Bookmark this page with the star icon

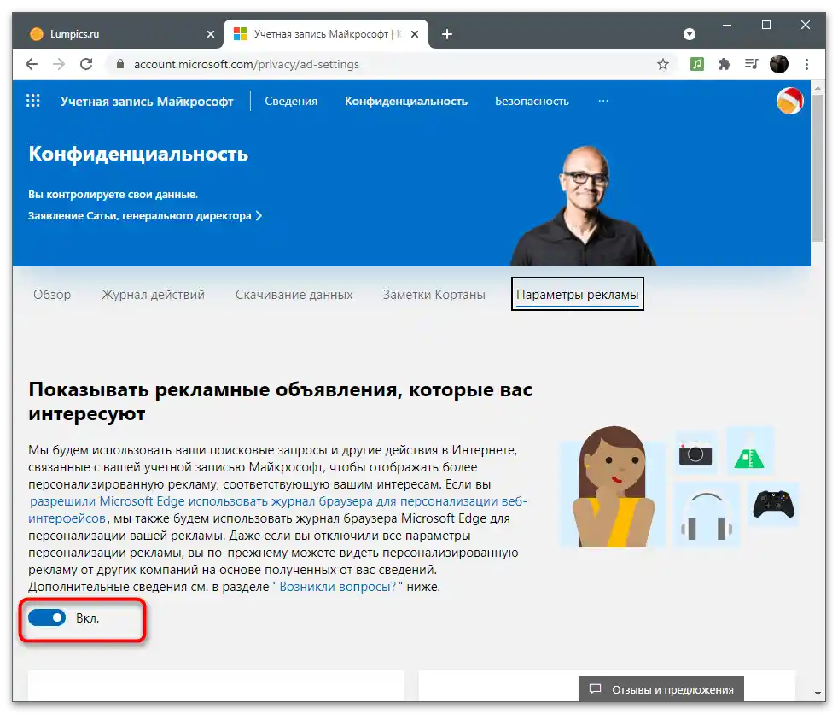pyautogui.click(x=663, y=64)
